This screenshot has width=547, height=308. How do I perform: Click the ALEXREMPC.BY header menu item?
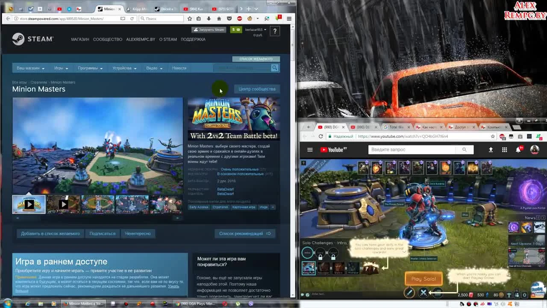coord(141,39)
